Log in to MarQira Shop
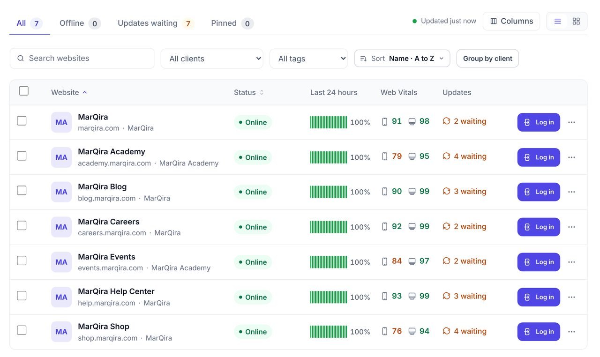This screenshot has height=357, width=600. coord(539,332)
